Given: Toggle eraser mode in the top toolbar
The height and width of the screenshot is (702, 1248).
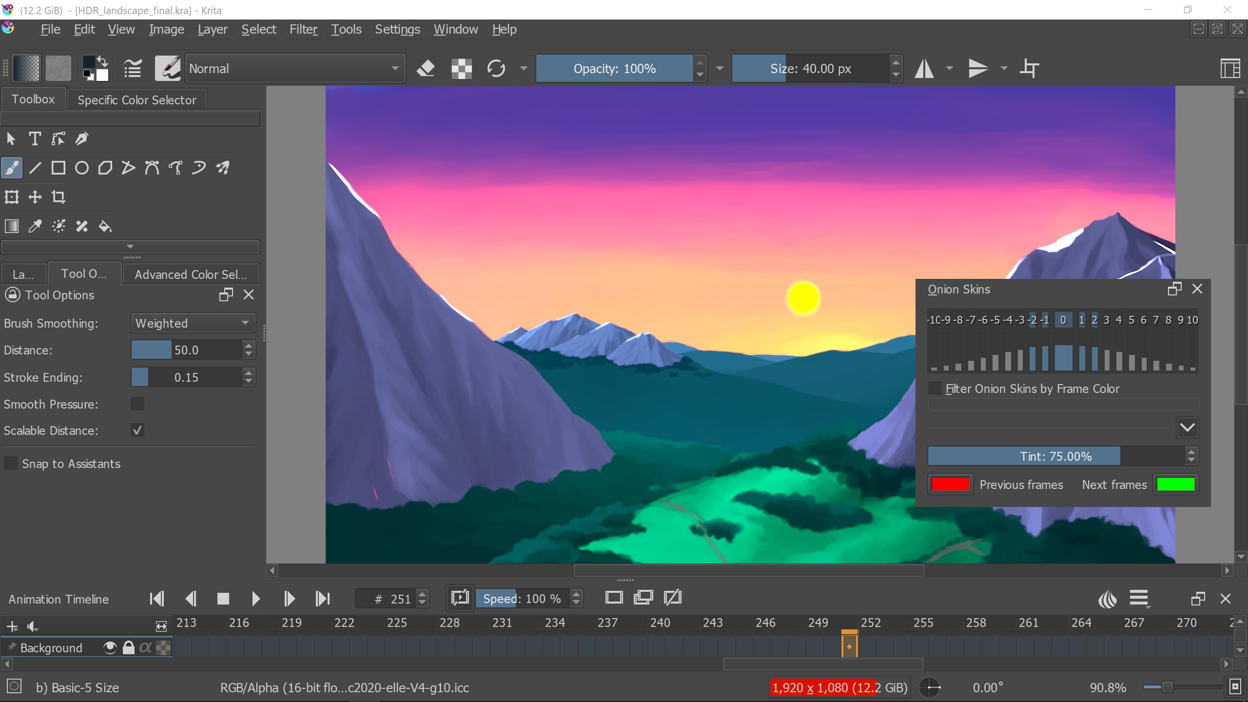Looking at the screenshot, I should [x=426, y=68].
